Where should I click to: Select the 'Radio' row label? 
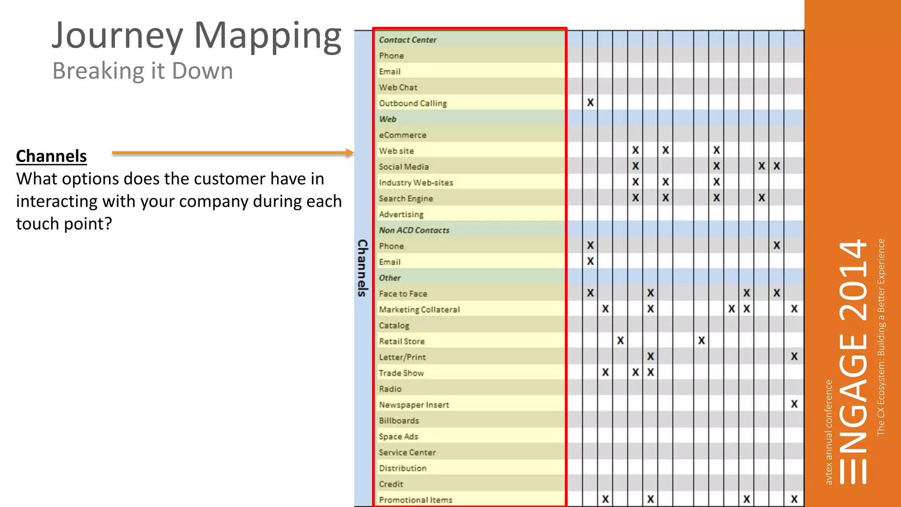(390, 389)
